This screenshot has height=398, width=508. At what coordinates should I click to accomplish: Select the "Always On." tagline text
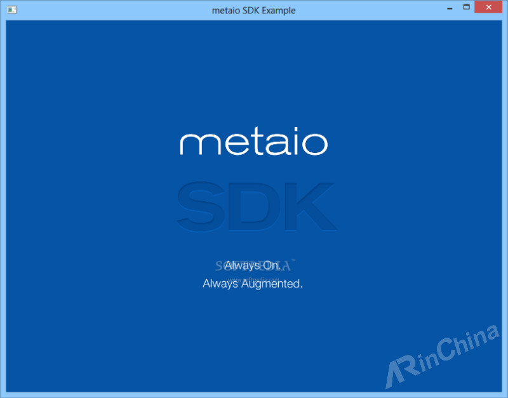coord(253,265)
